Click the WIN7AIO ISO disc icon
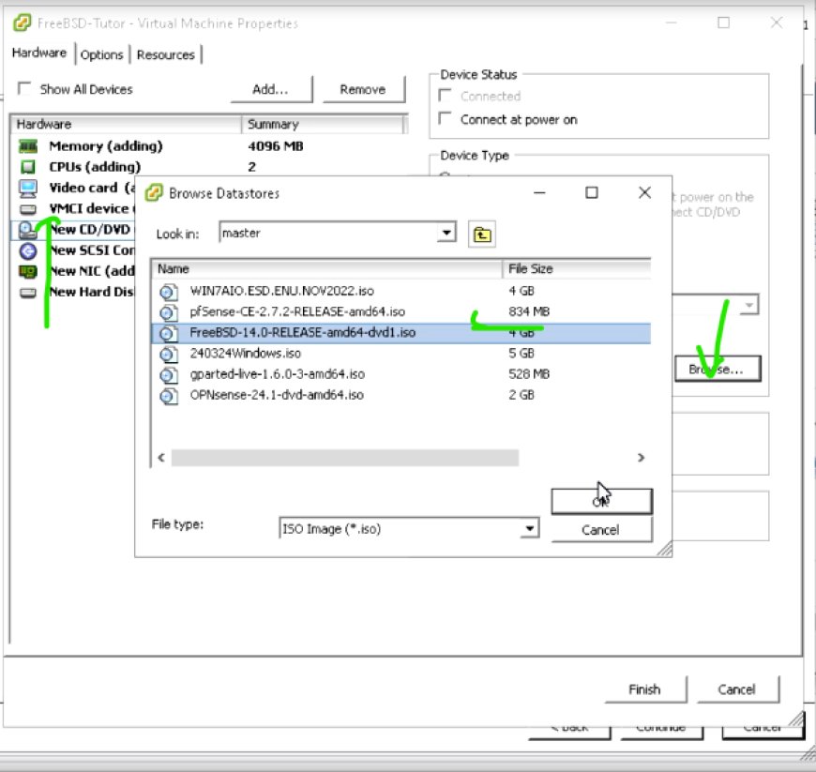 (168, 292)
